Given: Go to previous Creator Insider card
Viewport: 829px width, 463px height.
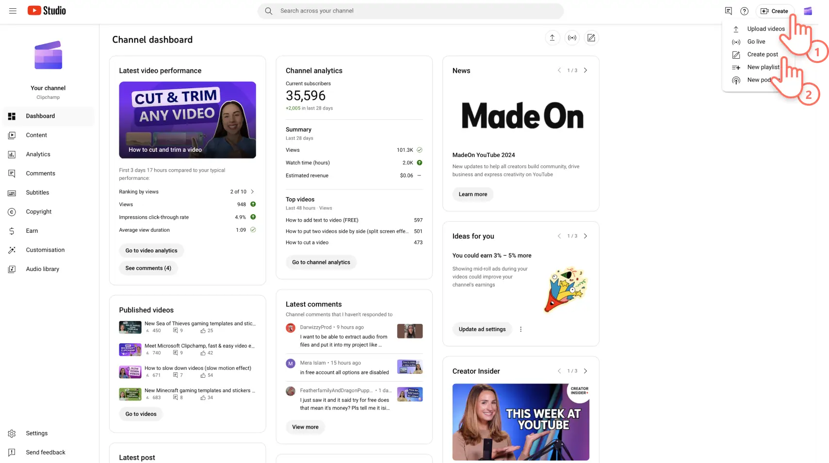Looking at the screenshot, I should point(559,371).
